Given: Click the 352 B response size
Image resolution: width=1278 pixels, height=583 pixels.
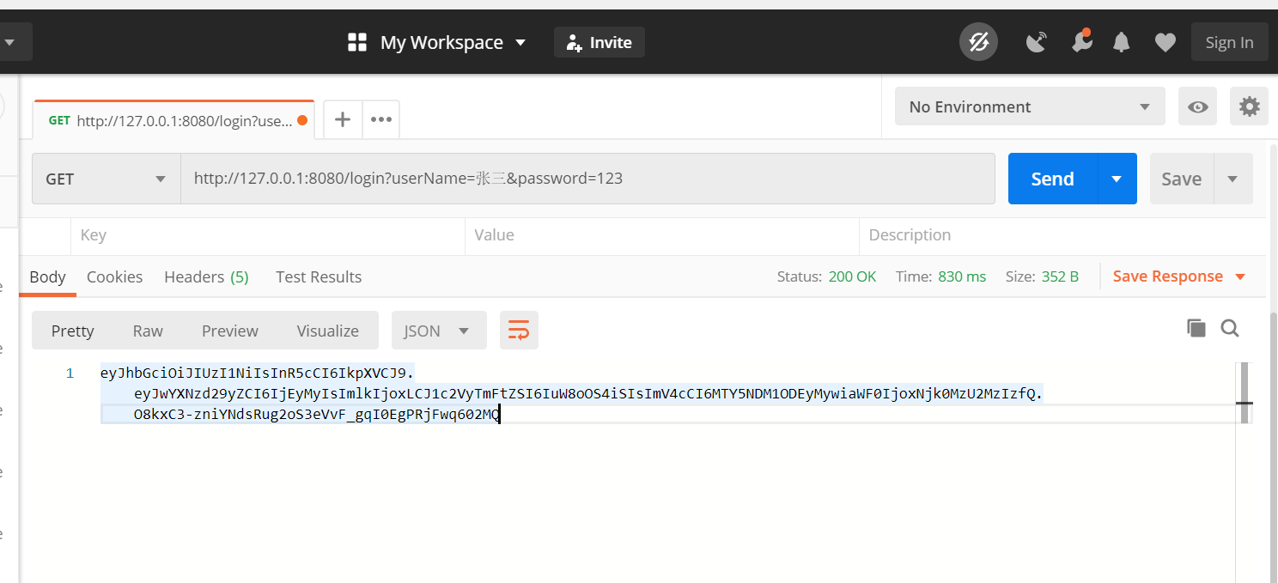Looking at the screenshot, I should tap(1061, 276).
